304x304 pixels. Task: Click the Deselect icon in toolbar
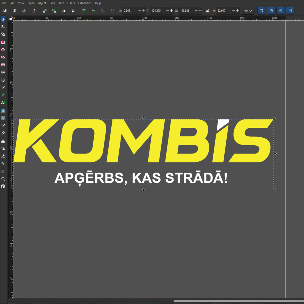click(24, 11)
